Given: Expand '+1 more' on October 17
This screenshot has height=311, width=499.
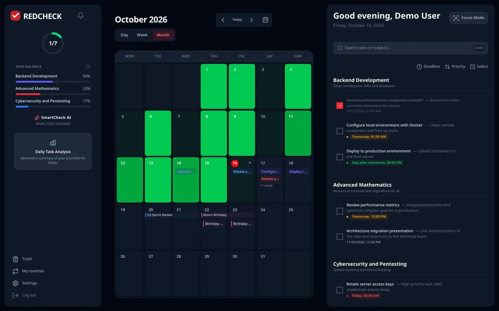Looking at the screenshot, I should [266, 186].
